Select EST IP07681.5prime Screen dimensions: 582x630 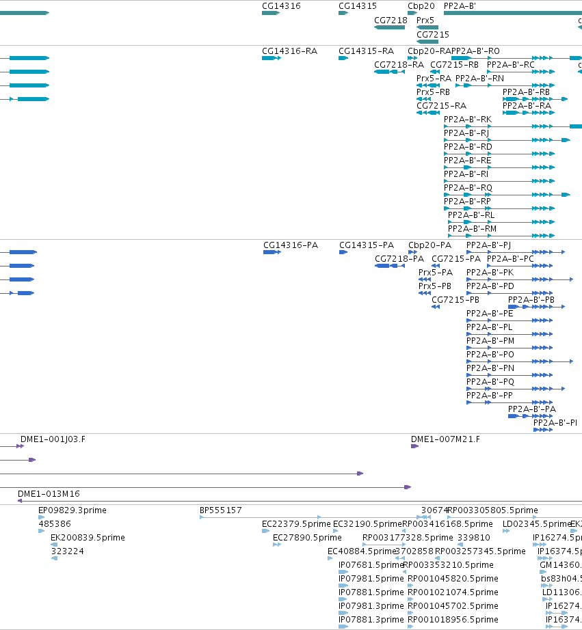pos(371,565)
